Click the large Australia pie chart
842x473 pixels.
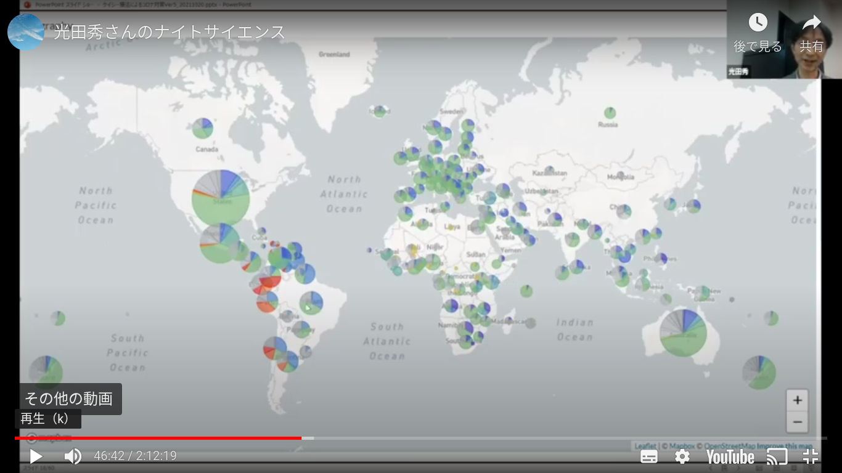683,333
